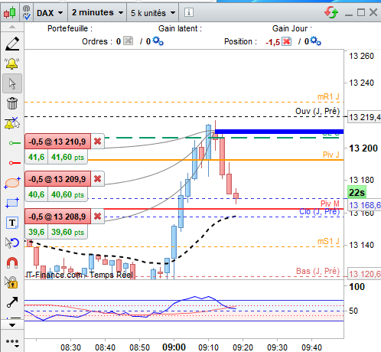The width and height of the screenshot is (381, 352).
Task: Change the 2 minutes timeframe dropdown
Action: (97, 12)
